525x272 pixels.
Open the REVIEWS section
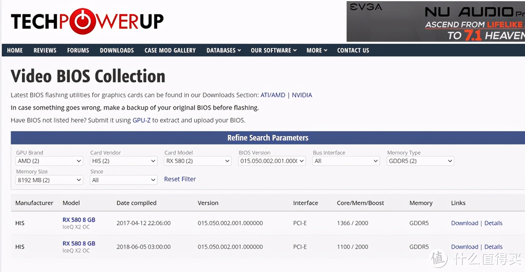click(45, 50)
